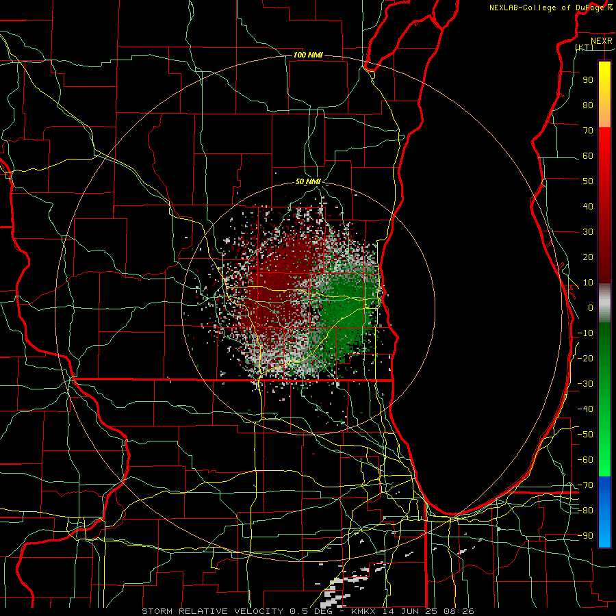The height and width of the screenshot is (616, 616).
Task: Click the "-40" value on velocity scale
Action: click(585, 409)
